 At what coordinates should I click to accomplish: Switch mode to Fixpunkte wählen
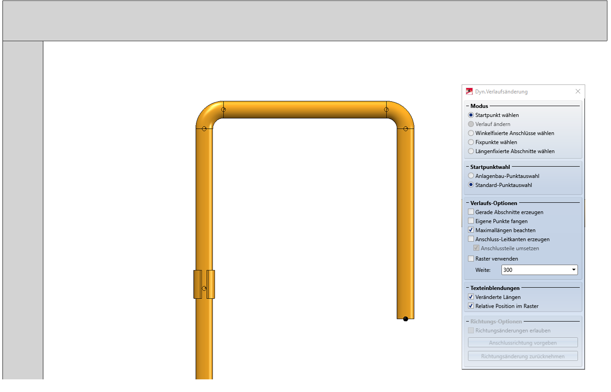click(471, 142)
